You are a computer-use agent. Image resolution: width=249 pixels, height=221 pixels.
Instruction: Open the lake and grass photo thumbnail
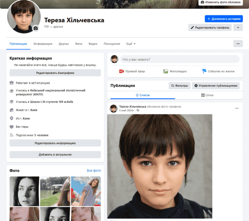(55, 191)
